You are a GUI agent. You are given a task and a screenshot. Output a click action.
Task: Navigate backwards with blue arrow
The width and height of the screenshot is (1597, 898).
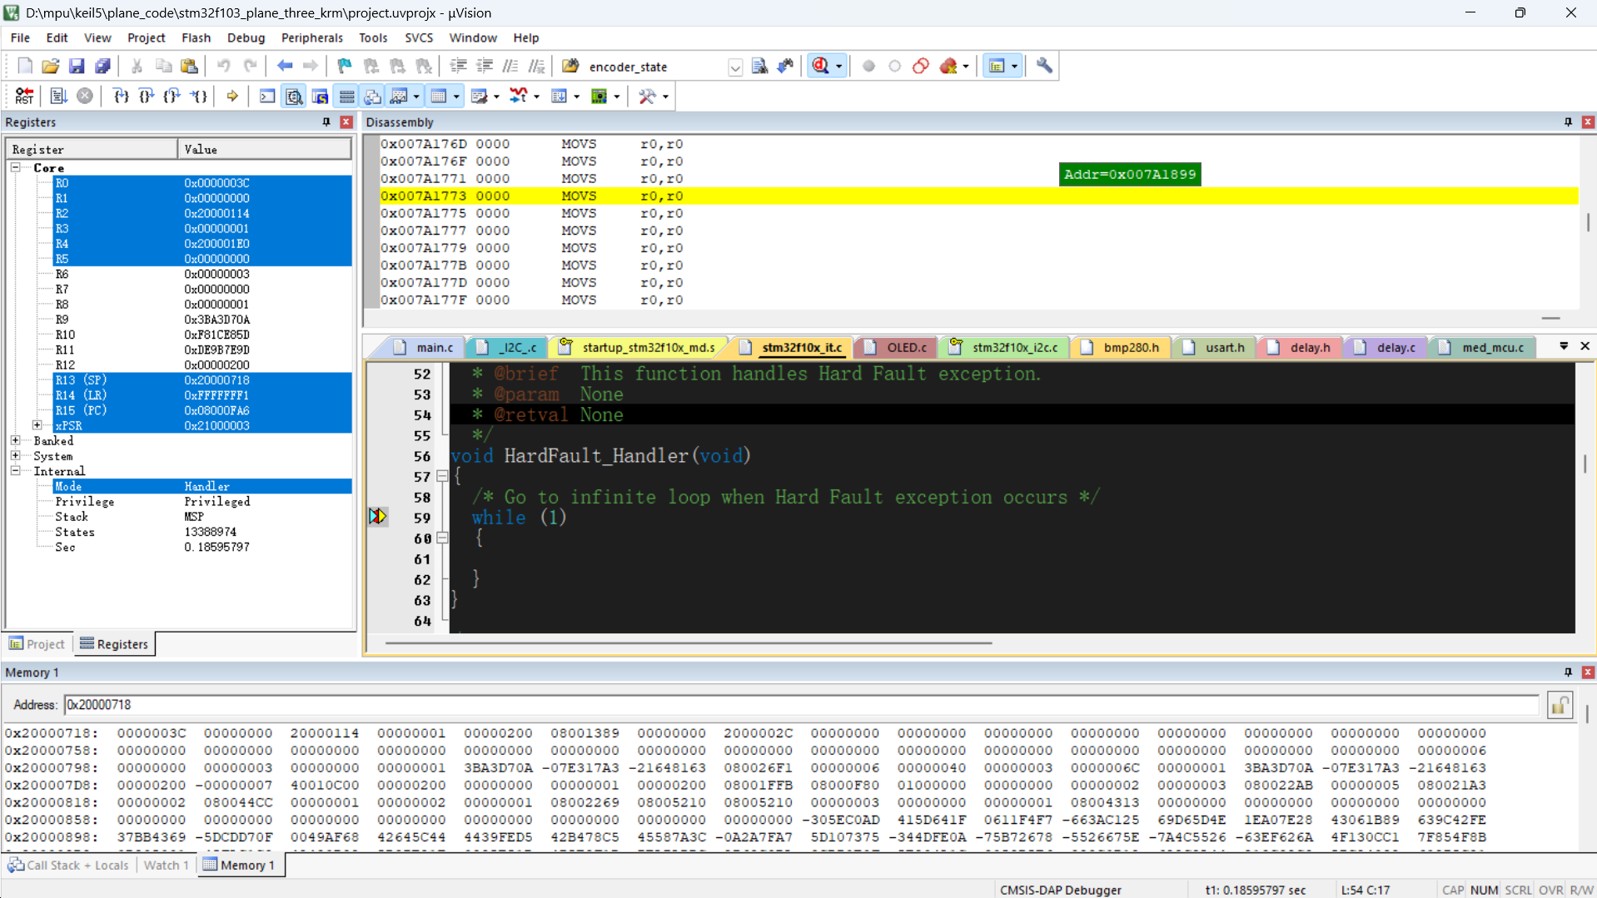[x=285, y=66]
